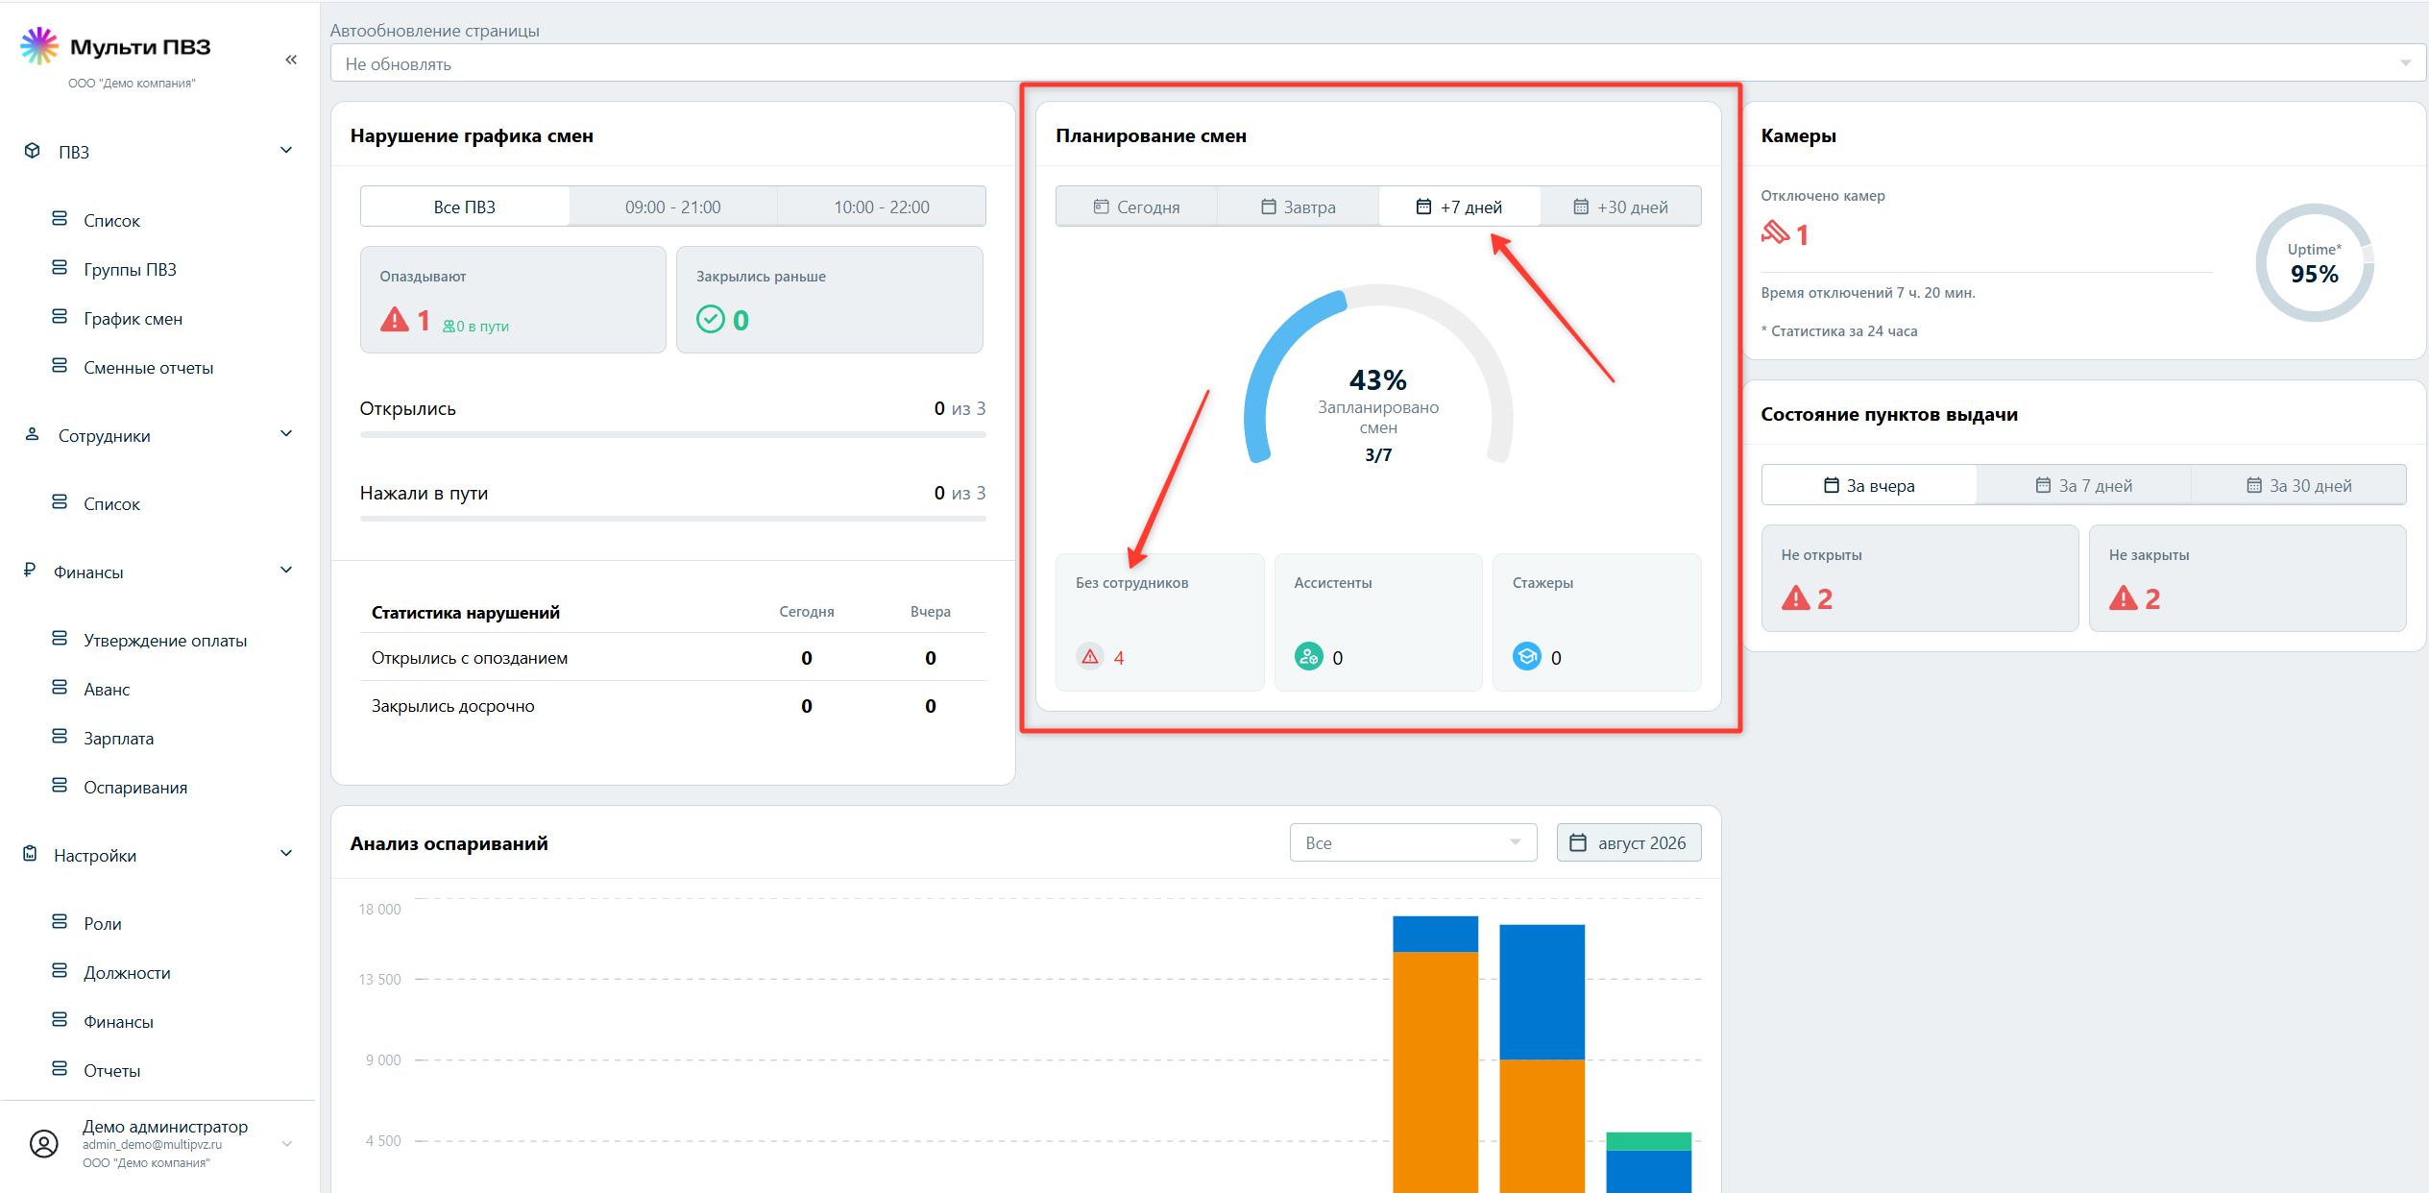Open Сменные отчеты in sidebar

click(148, 367)
